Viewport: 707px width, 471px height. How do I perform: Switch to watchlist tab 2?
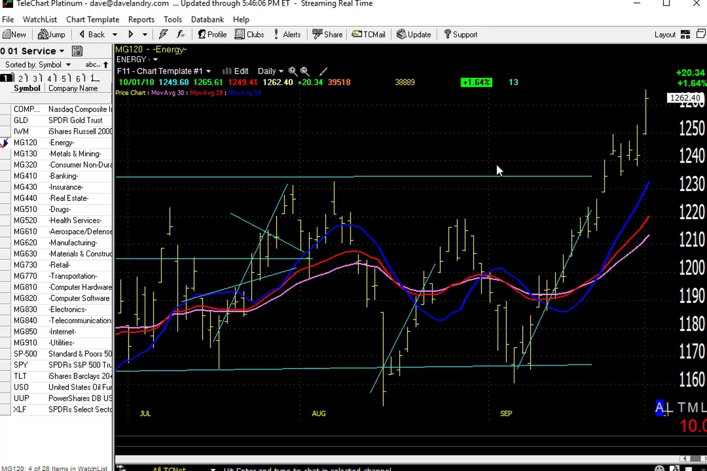22,78
